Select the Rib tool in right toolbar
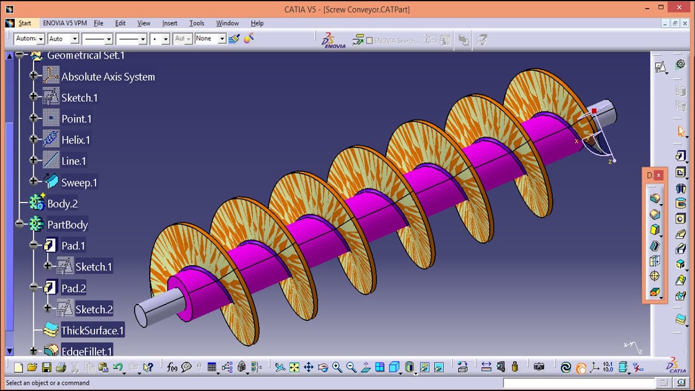Screen dimensions: 695x391 pyautogui.click(x=680, y=234)
